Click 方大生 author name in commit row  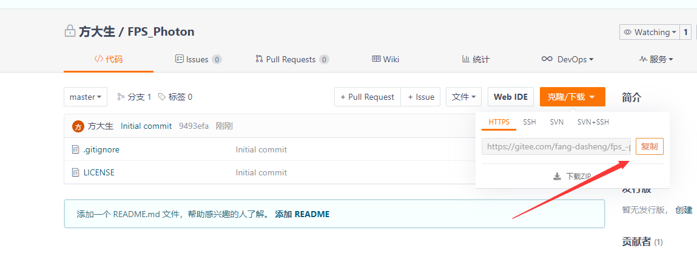point(101,126)
